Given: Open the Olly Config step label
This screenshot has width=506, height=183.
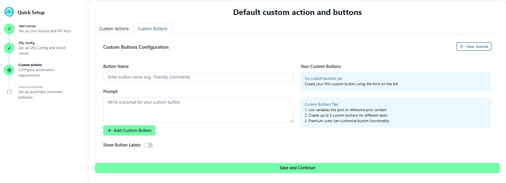Looking at the screenshot, I should pyautogui.click(x=26, y=43).
